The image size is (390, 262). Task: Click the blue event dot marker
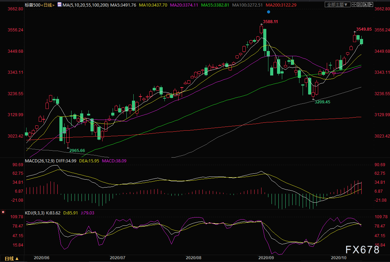pos(268,12)
